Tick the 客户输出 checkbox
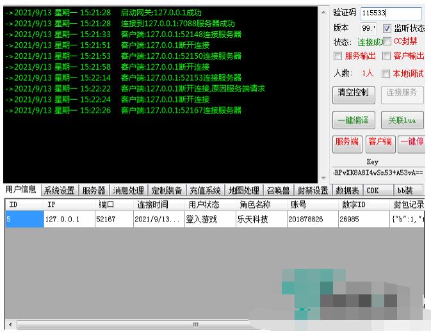The height and width of the screenshot is (336, 431). click(386, 56)
